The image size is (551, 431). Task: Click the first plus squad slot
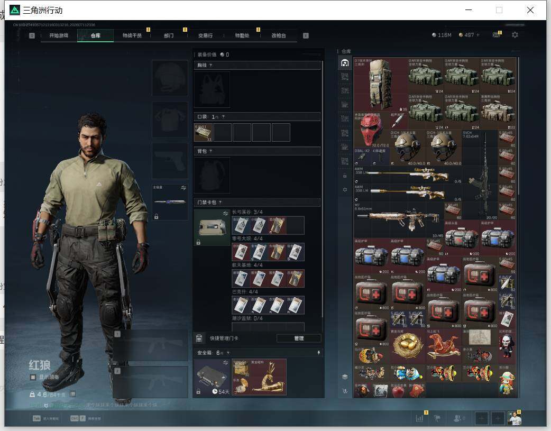(481, 418)
